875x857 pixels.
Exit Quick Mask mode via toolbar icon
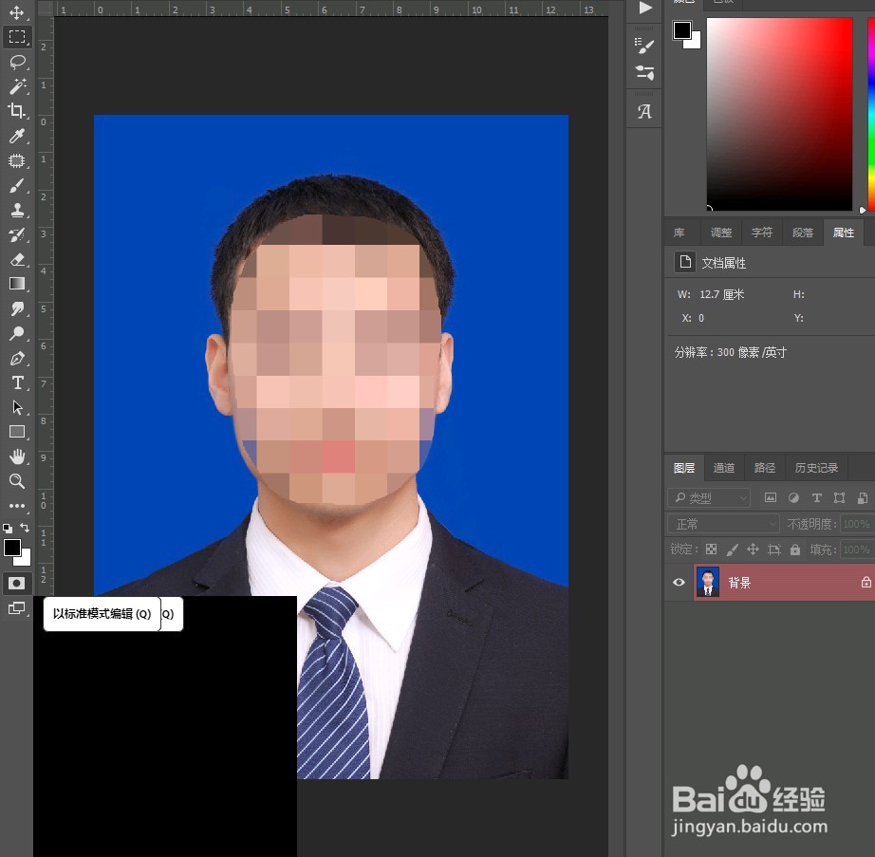click(x=17, y=584)
